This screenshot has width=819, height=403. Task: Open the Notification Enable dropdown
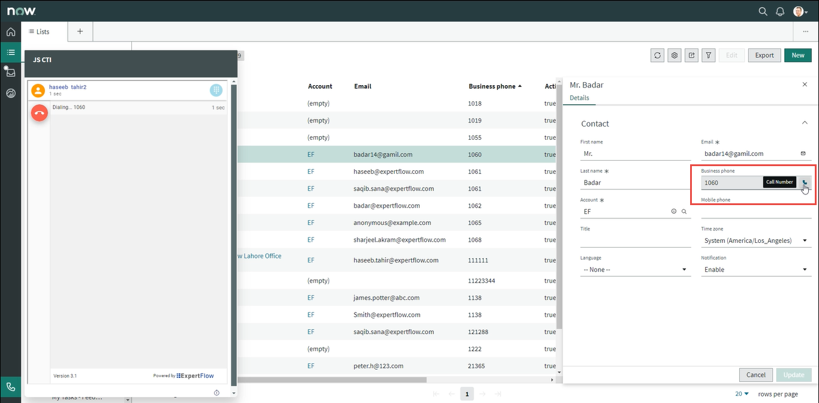tap(755, 270)
